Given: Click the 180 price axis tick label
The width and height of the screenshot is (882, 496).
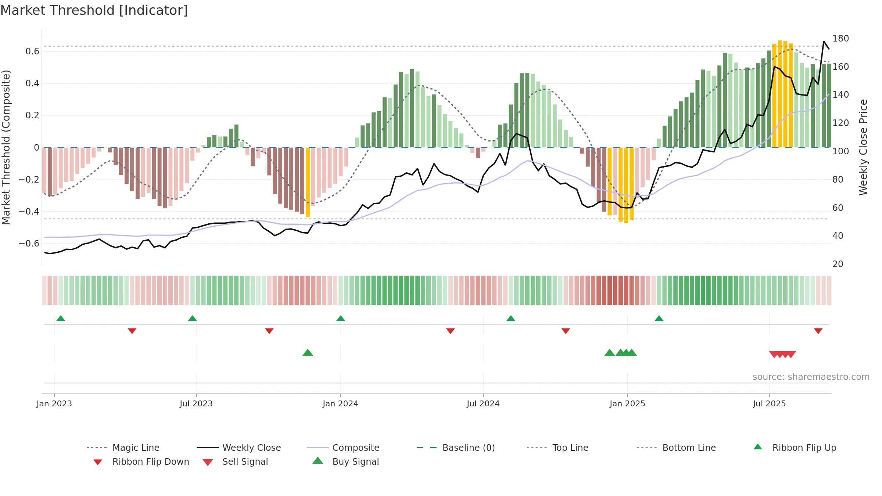Looking at the screenshot, I should (840, 39).
